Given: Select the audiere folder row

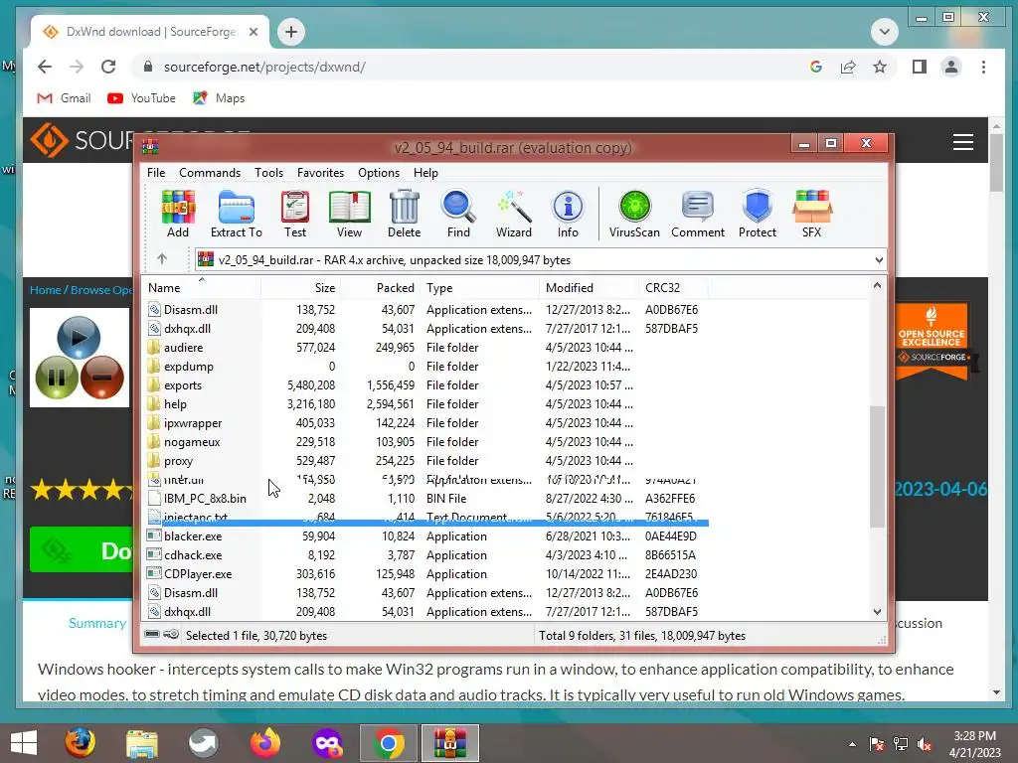Looking at the screenshot, I should pyautogui.click(x=425, y=348).
